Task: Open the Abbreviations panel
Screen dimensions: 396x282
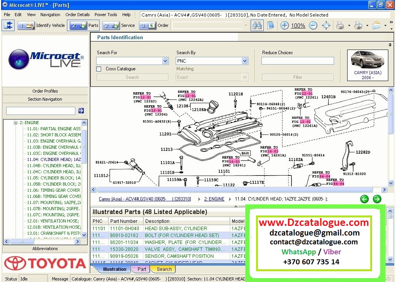Action: click(45, 249)
